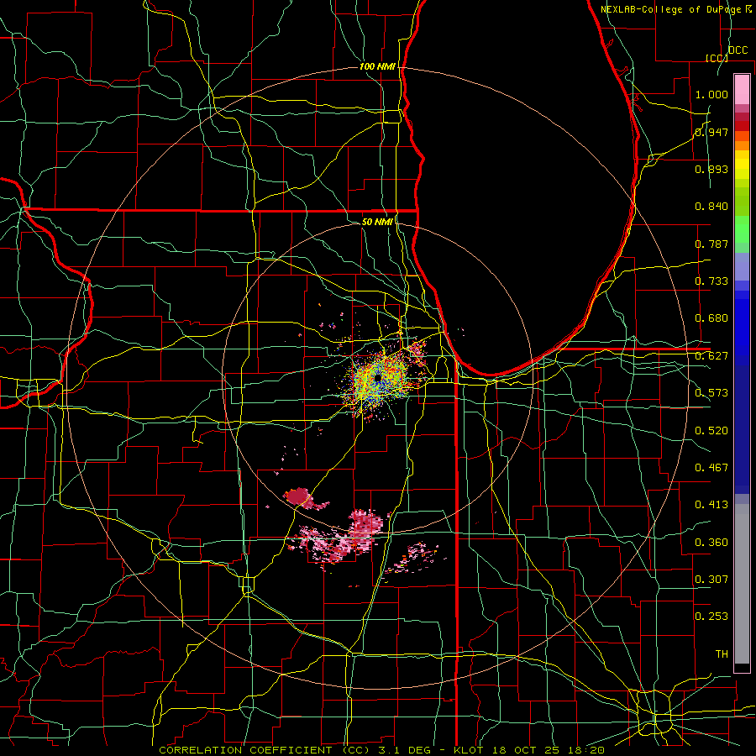Select the 0.573 color bar value
756x756 pixels.
(x=711, y=393)
